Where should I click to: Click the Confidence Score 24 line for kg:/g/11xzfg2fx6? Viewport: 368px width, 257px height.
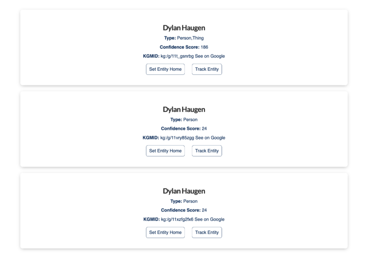coord(184,210)
